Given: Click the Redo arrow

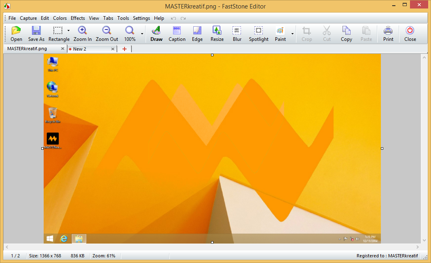Looking at the screenshot, I should coord(183,19).
